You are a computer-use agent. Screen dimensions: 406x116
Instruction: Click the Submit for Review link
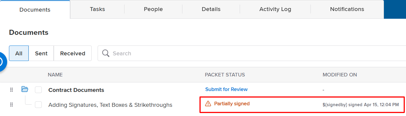226,89
